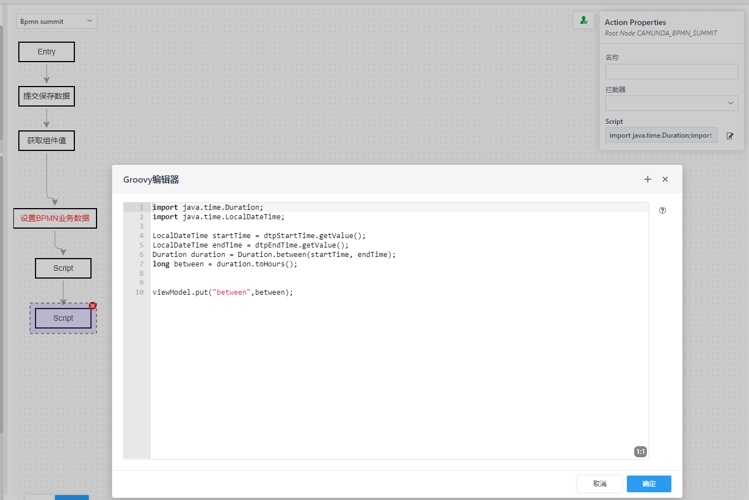Open the Bpmn summit dropdown
Image resolution: width=749 pixels, height=500 pixels.
pos(57,21)
